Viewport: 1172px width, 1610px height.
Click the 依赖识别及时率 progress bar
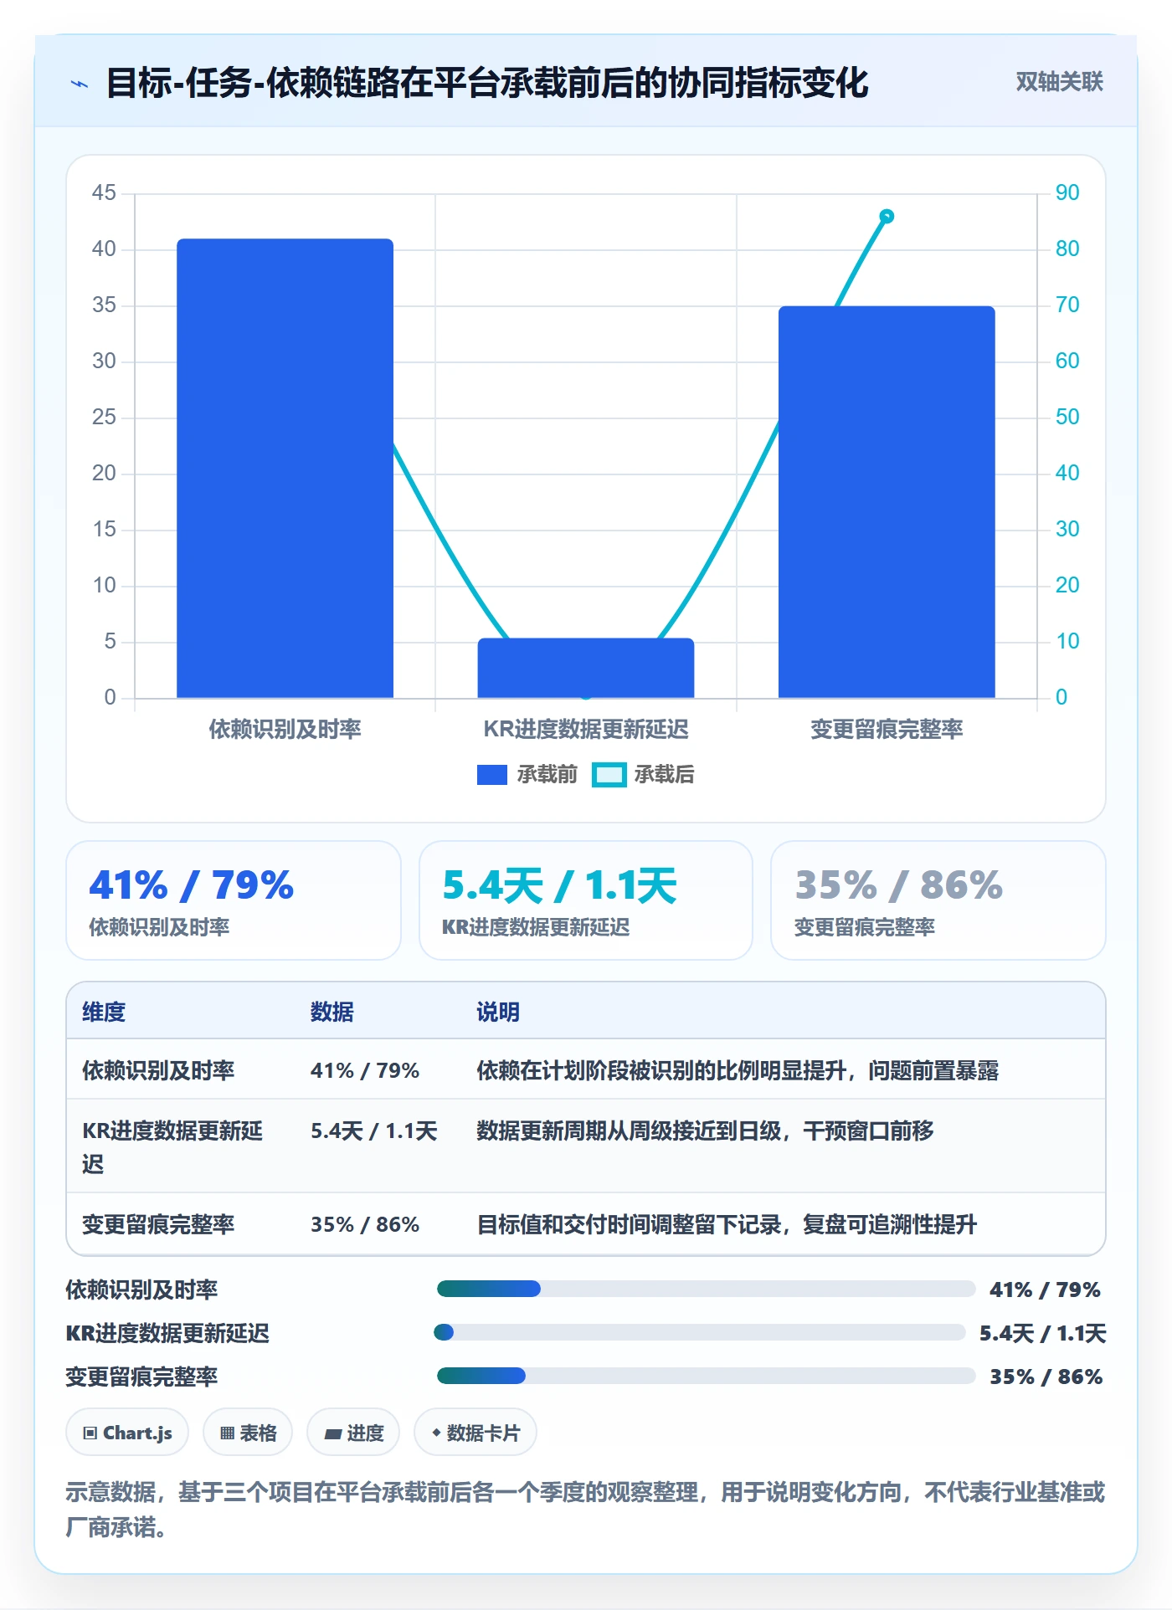click(706, 1289)
